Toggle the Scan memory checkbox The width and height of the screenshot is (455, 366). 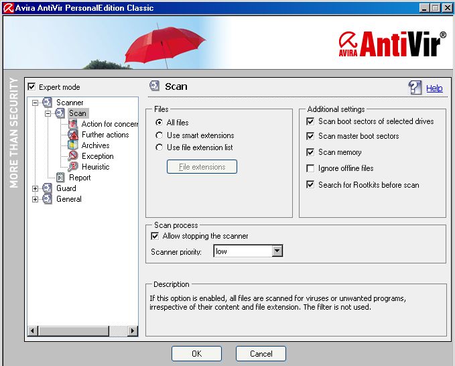coord(310,152)
